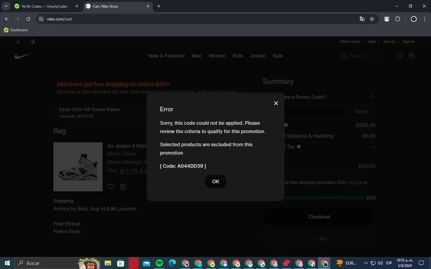The image size is (431, 269).
Task: Click the free shipping progress bar
Action: 324,198
